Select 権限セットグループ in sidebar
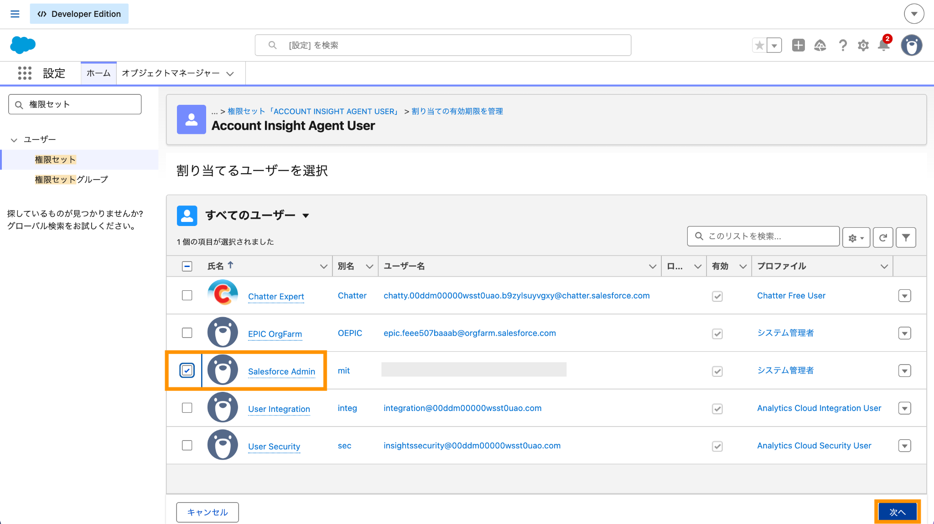This screenshot has width=934, height=524. (71, 180)
